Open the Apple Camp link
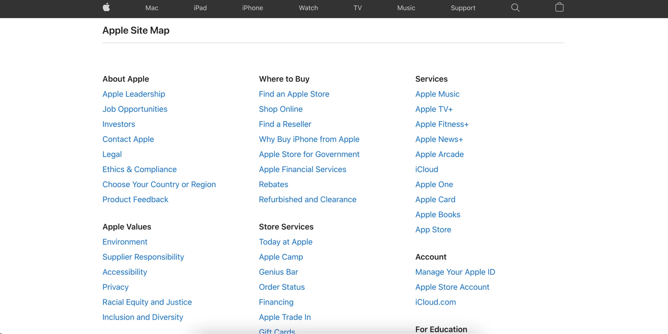The width and height of the screenshot is (668, 334). [281, 257]
